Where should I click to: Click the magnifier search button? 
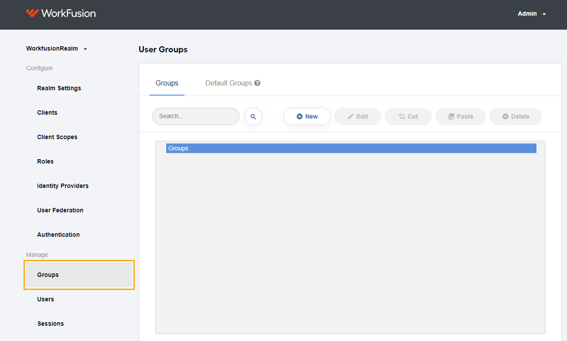tap(253, 116)
